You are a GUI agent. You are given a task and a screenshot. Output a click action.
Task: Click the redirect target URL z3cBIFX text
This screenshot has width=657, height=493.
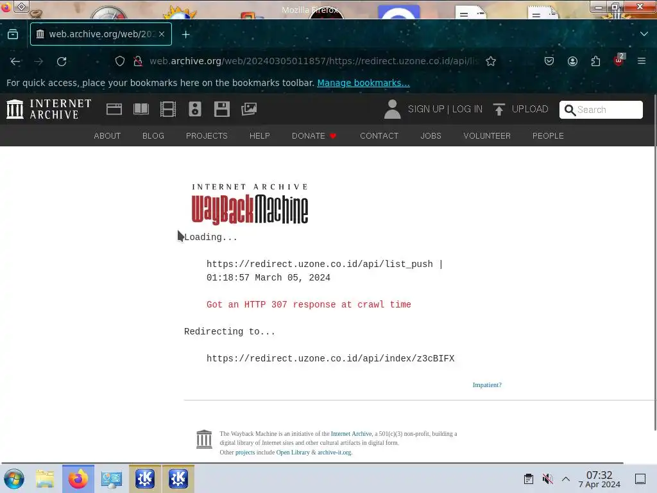(x=330, y=358)
